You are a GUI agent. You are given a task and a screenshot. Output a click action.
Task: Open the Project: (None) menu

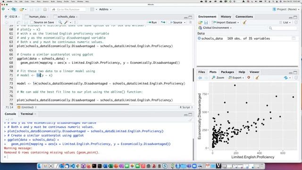pyautogui.click(x=286, y=9)
